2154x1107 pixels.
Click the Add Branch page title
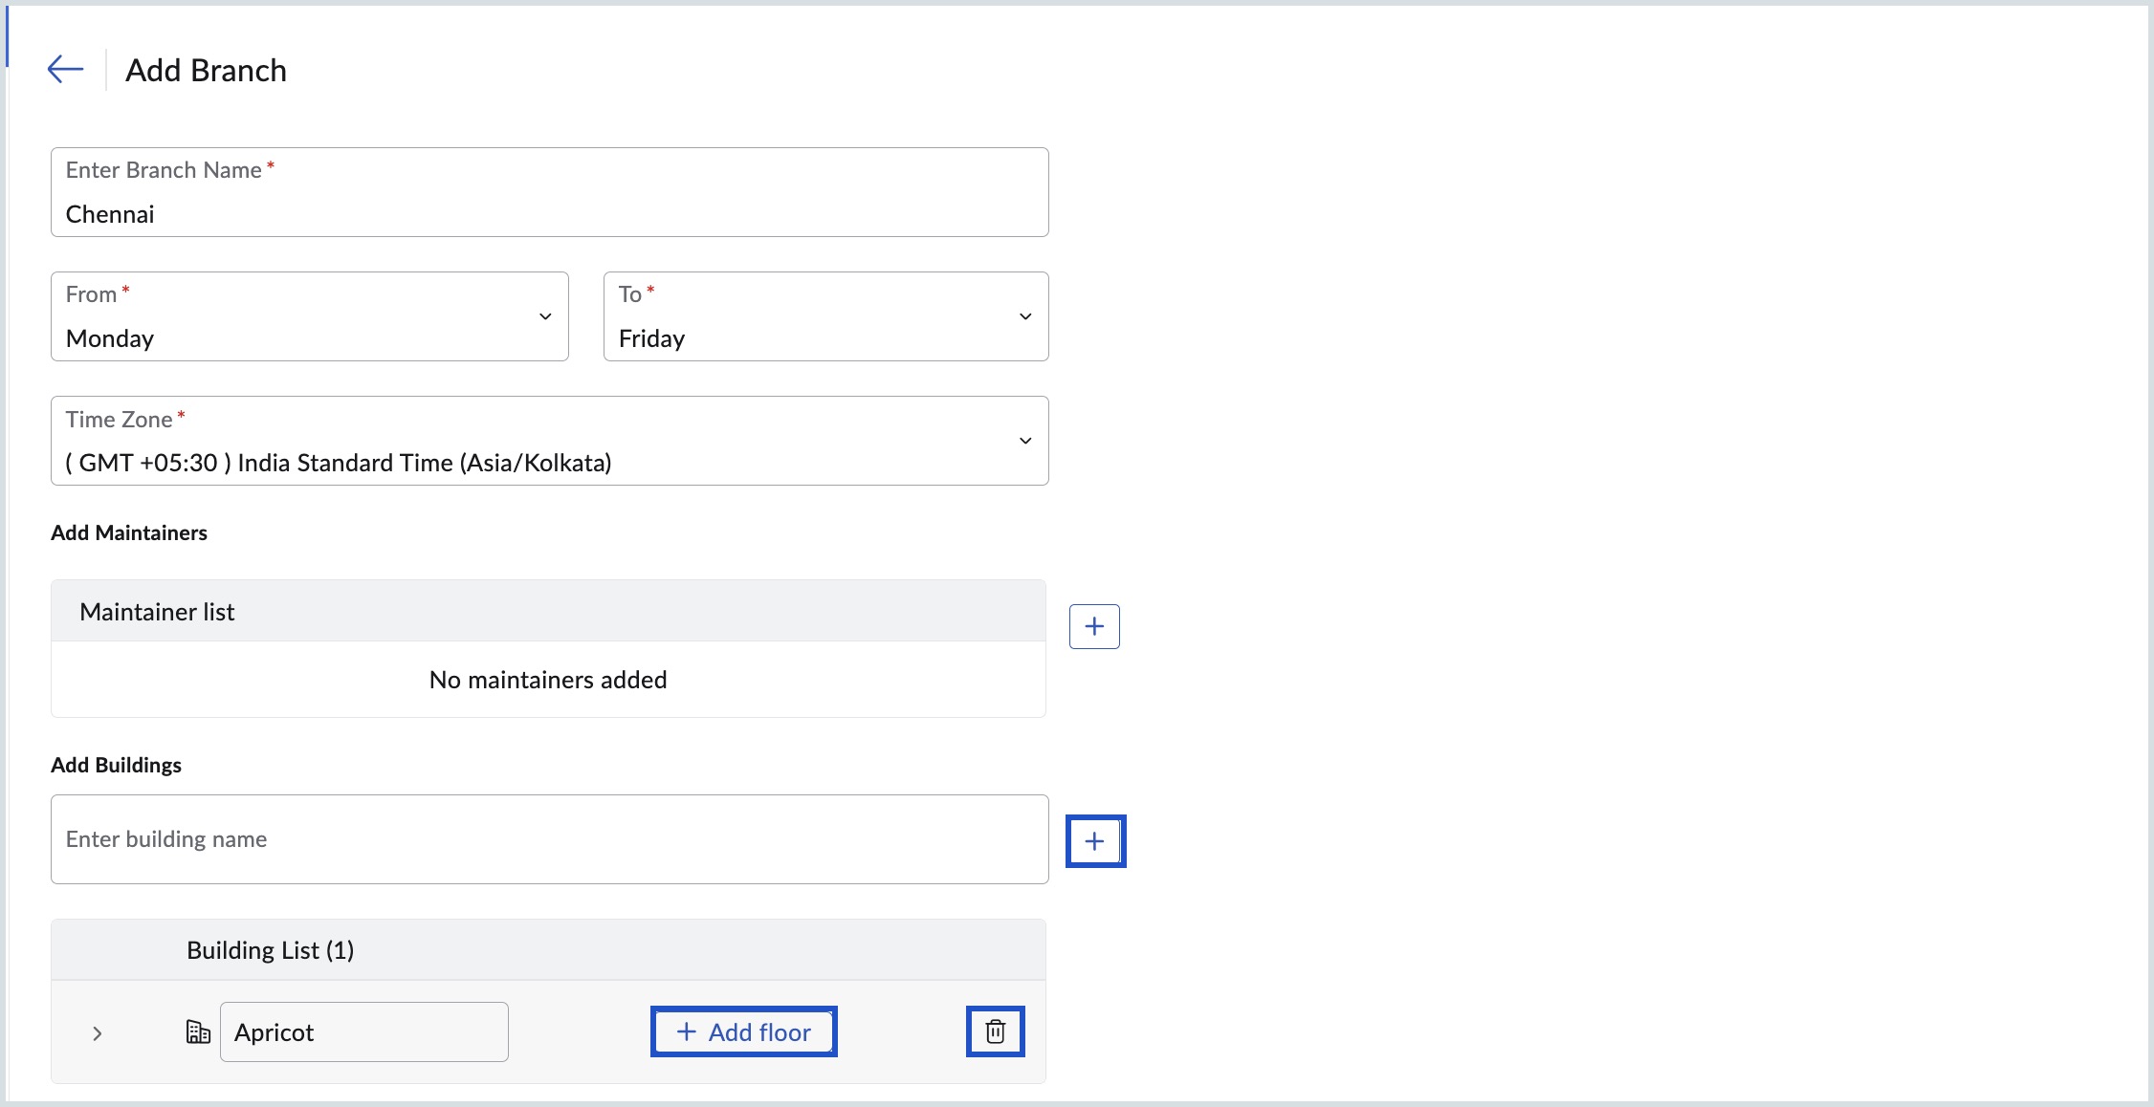(x=206, y=70)
